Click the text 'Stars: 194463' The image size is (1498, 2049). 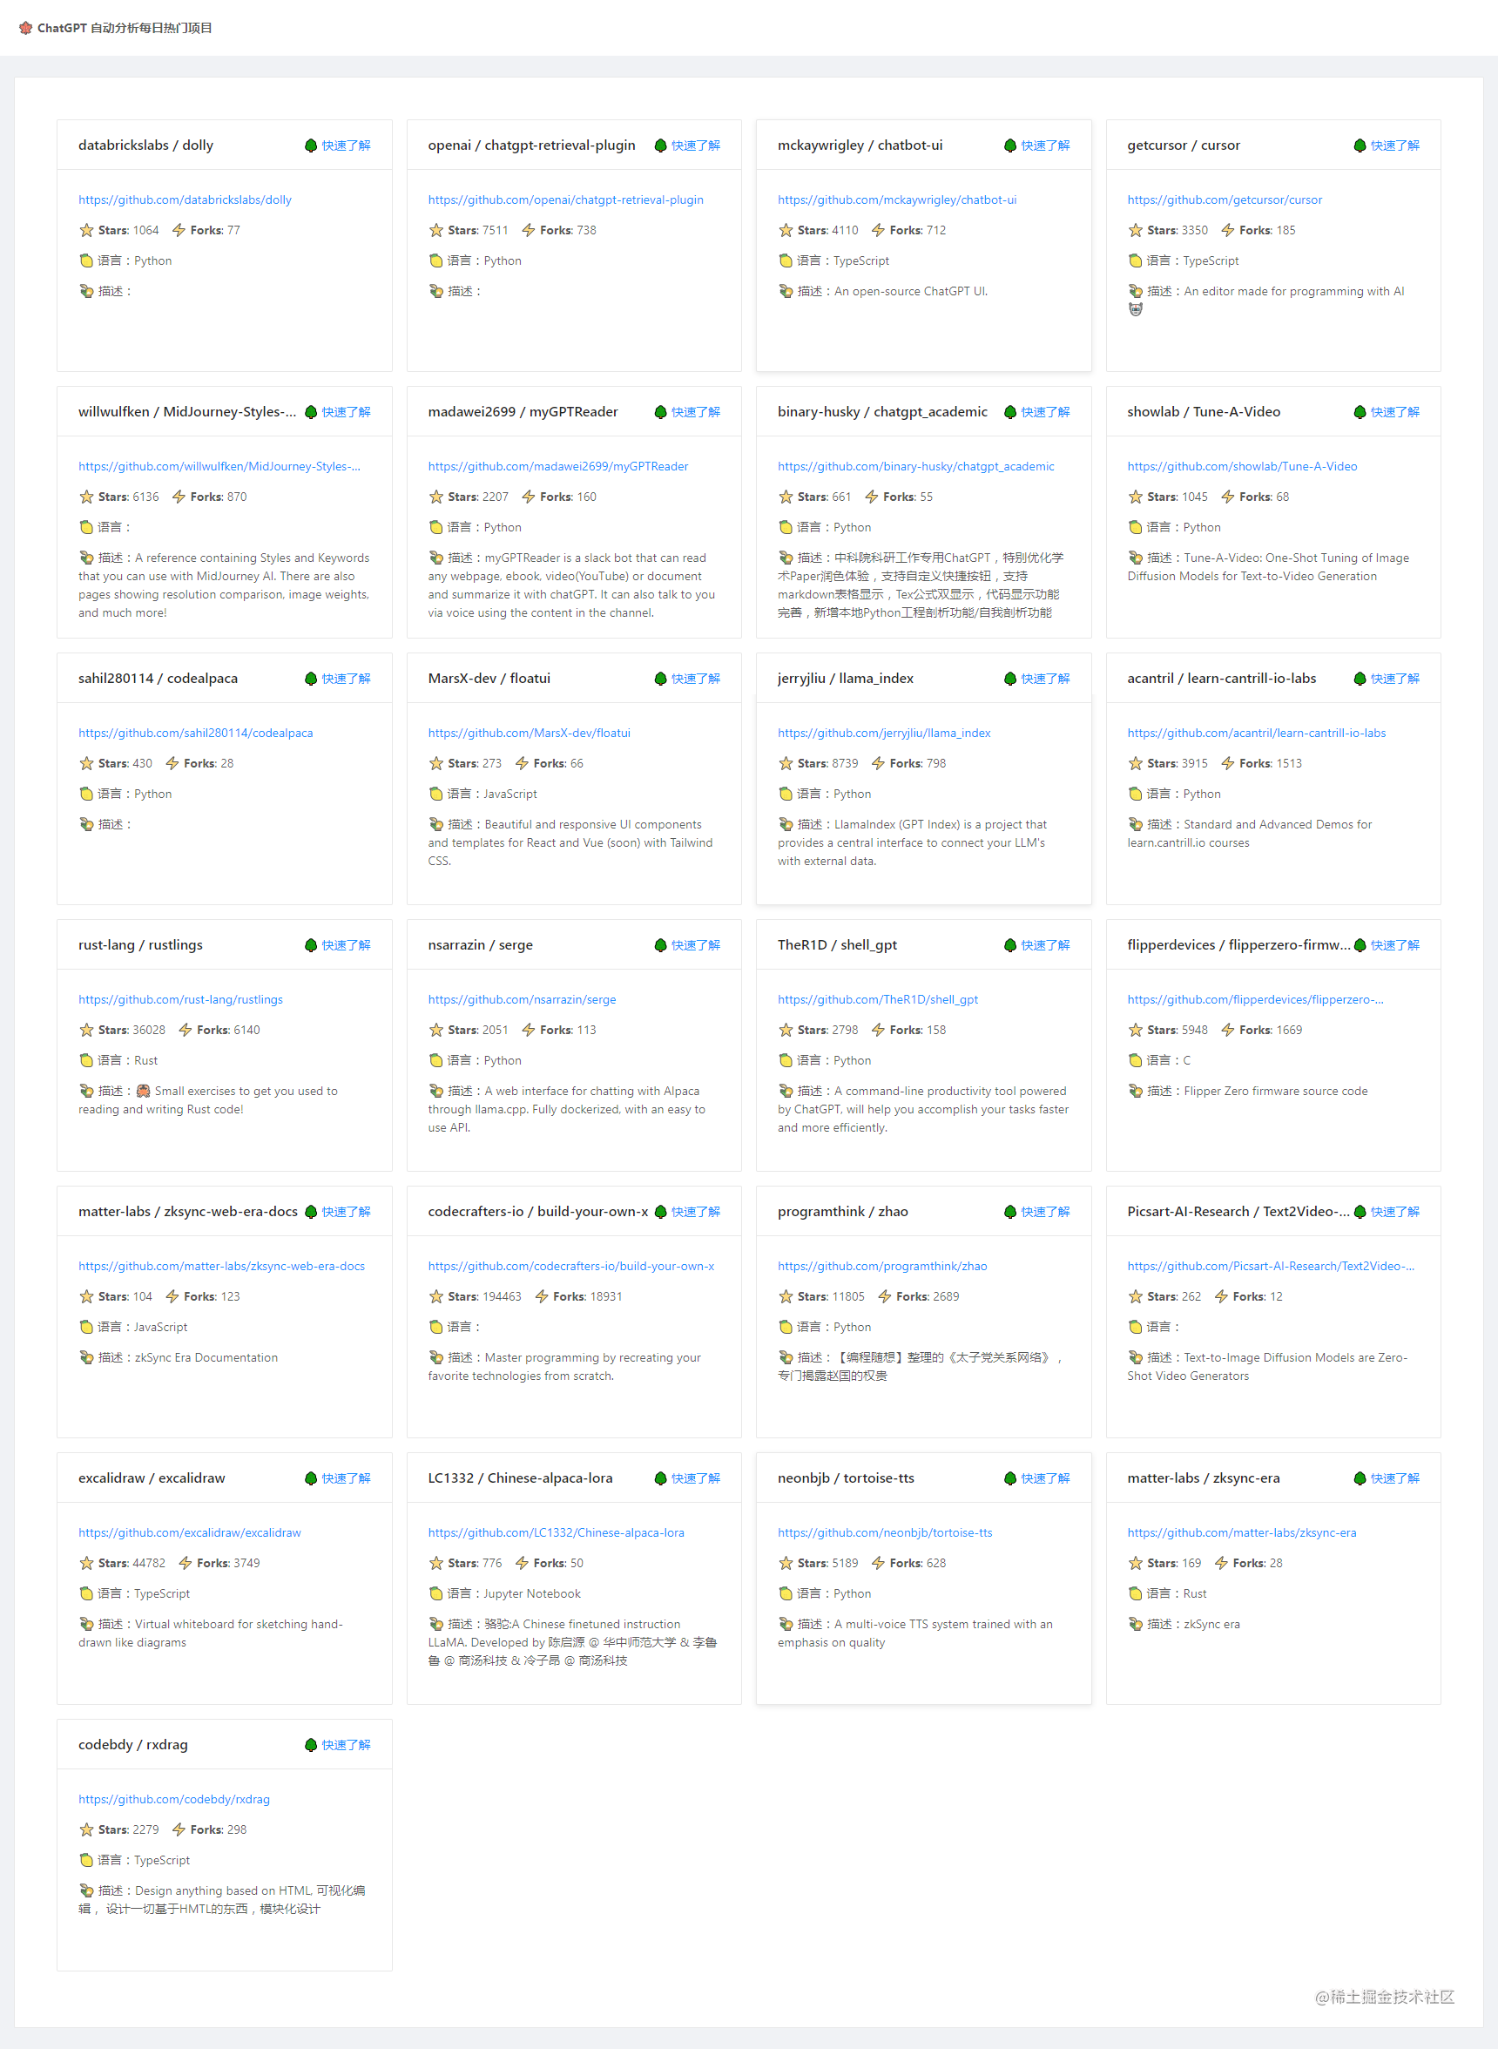point(484,1297)
